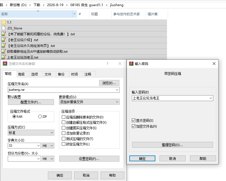
Task: Sort by 参与创作的艺术家 column header
Action: 129,14
